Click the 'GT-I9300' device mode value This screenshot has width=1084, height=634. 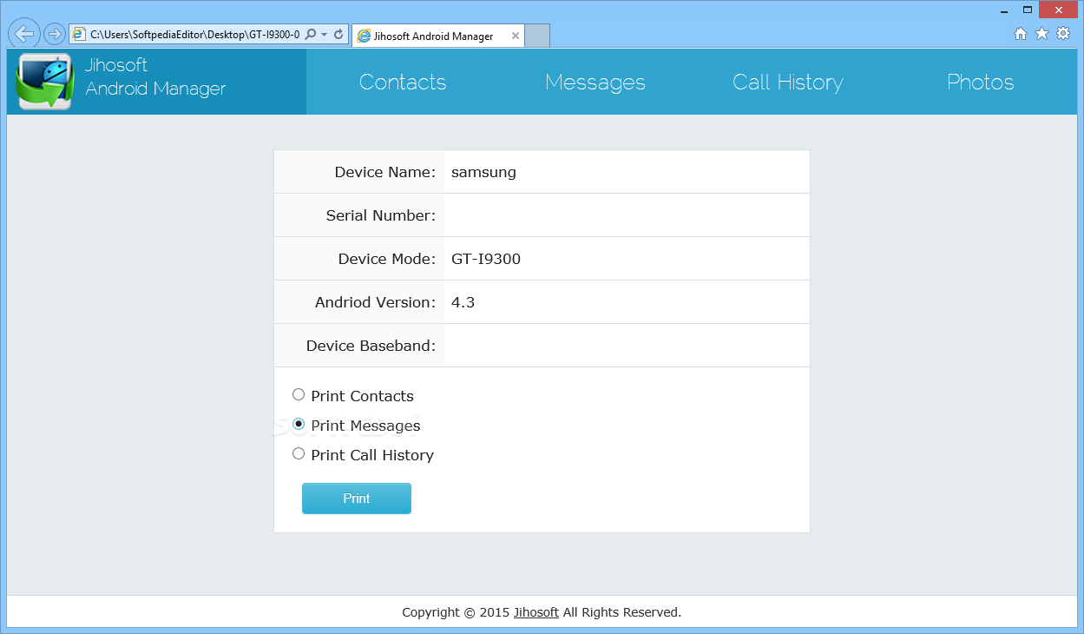486,259
